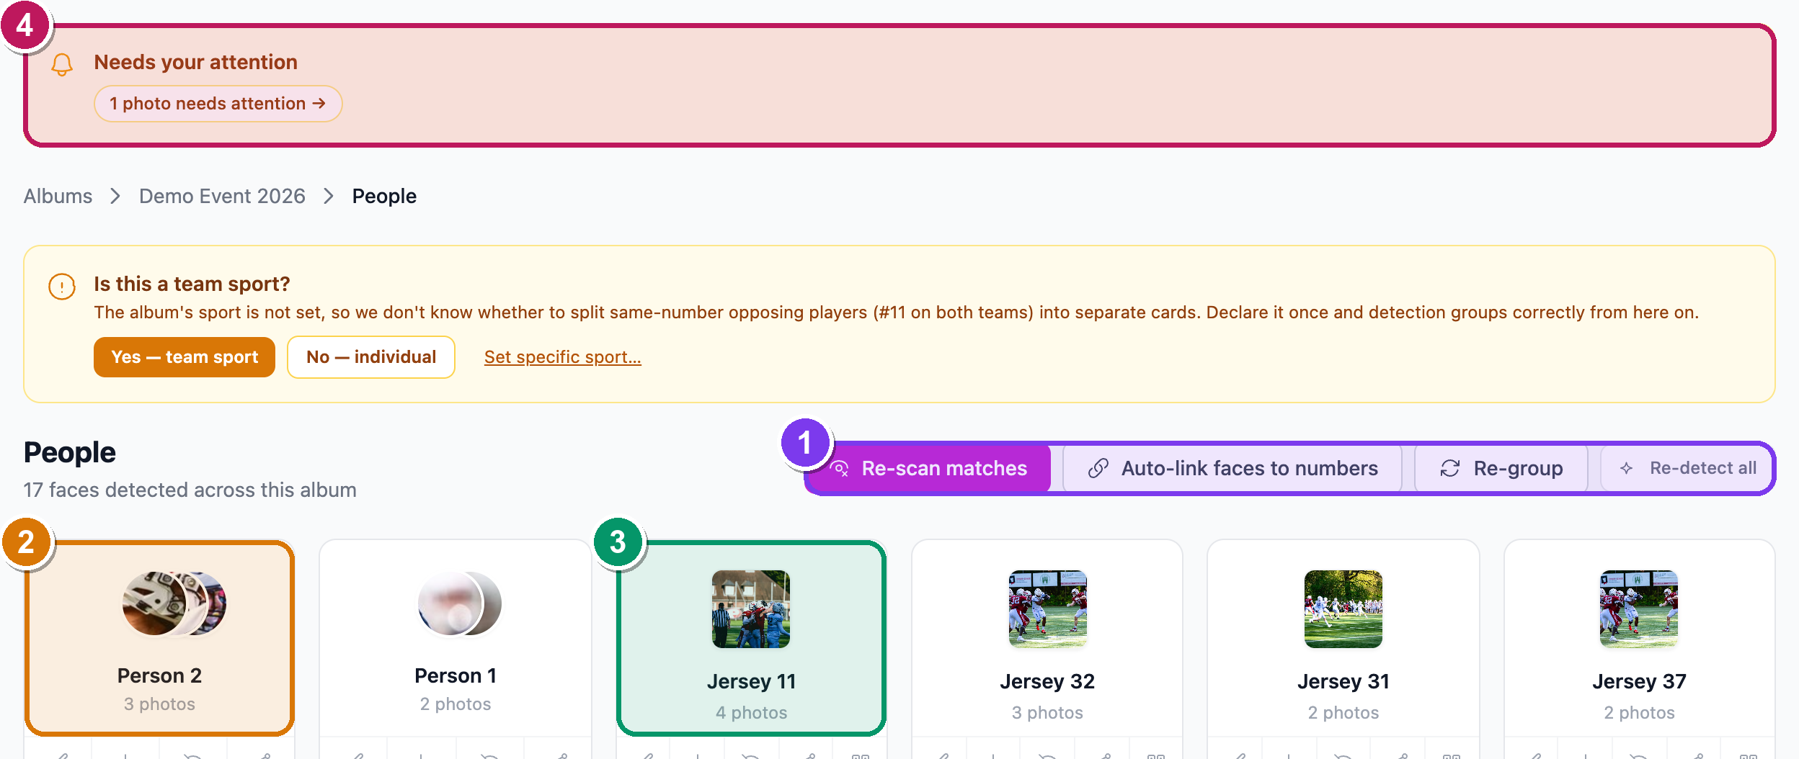Choose 'No — individual'
The image size is (1799, 759).
click(x=371, y=357)
